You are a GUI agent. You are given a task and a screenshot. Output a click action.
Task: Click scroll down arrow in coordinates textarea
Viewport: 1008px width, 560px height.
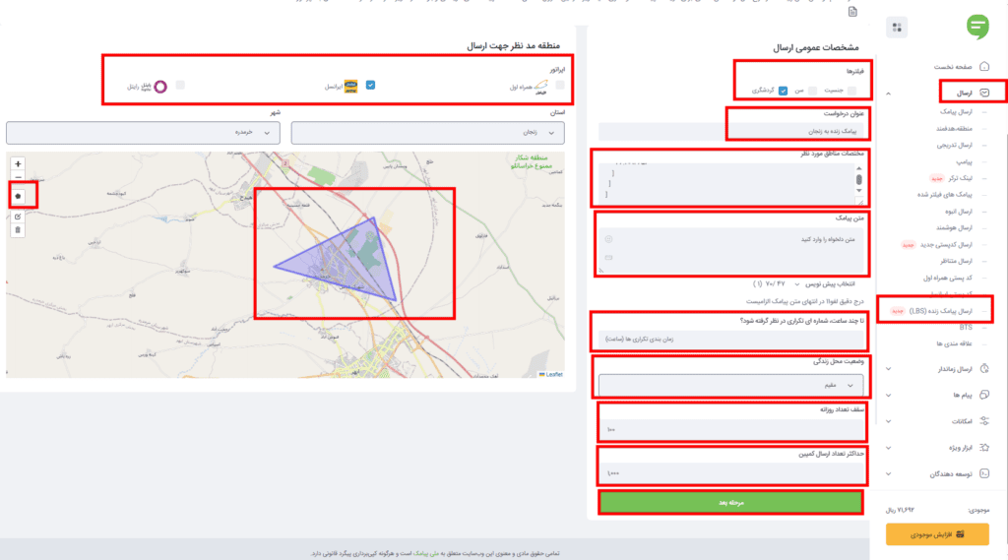click(x=858, y=190)
